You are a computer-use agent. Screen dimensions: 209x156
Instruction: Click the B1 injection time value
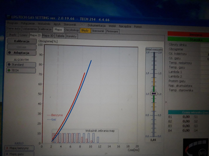pyautogui.click(x=186, y=117)
